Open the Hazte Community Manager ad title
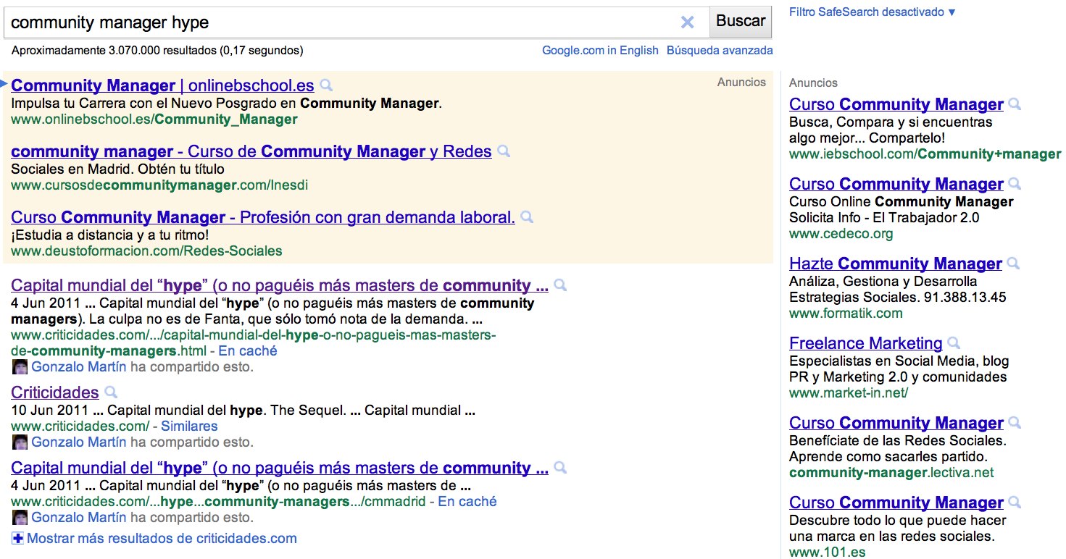Screen dimensions: 1066x559 click(x=895, y=264)
